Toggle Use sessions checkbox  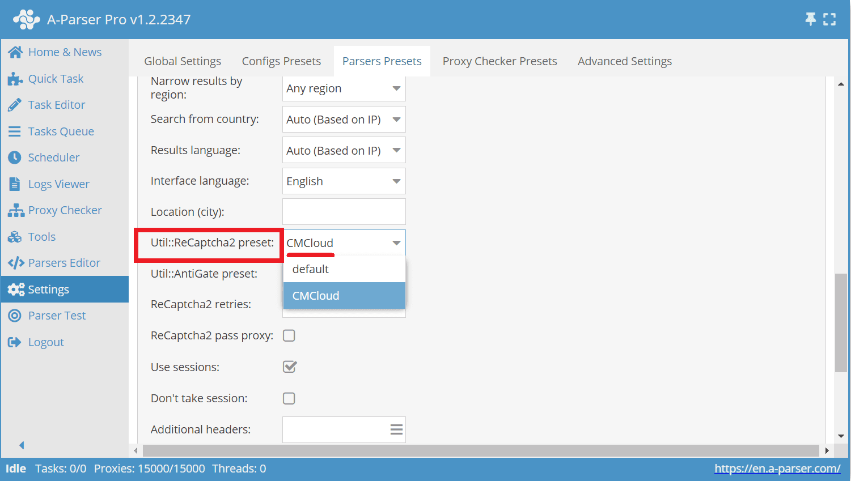pos(290,367)
